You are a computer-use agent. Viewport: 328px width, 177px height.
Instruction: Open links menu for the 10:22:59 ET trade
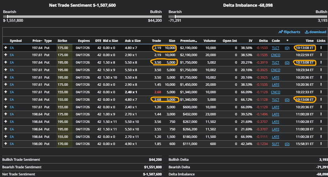(x=321, y=55)
